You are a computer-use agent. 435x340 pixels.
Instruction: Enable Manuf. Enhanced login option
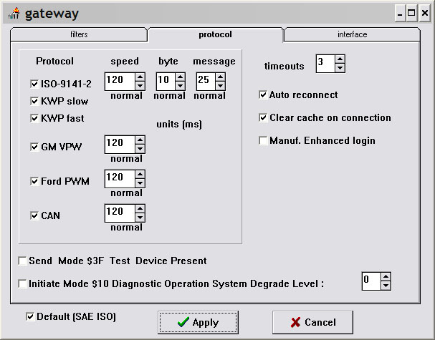tap(263, 140)
